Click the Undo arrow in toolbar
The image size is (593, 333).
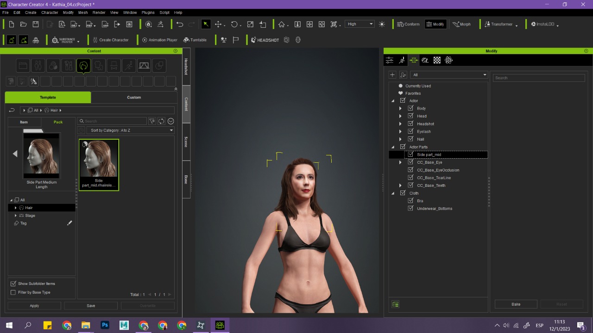point(180,24)
